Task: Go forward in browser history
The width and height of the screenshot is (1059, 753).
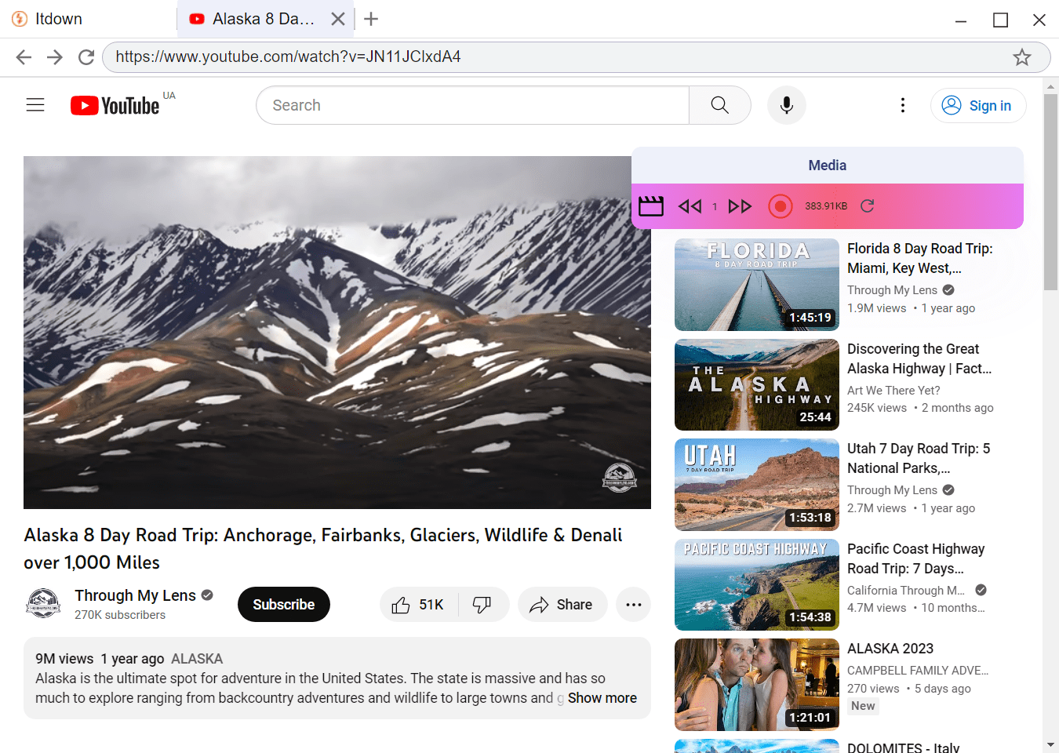Action: point(54,57)
